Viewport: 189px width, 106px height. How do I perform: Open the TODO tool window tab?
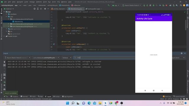click(x=33, y=97)
